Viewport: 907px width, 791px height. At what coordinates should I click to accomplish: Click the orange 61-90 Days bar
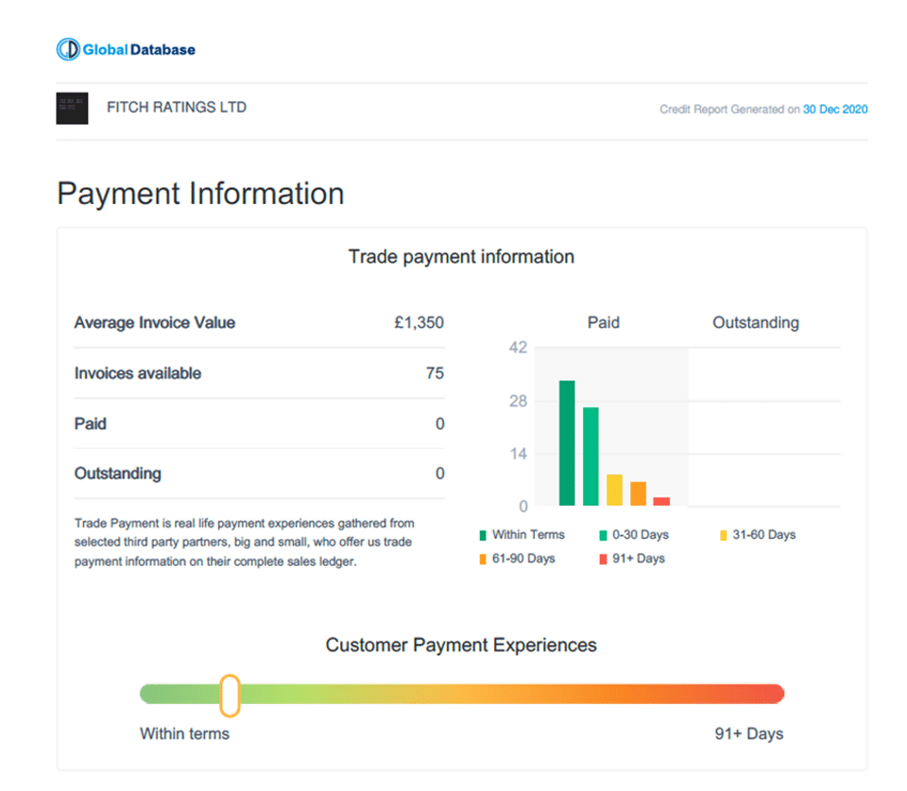[638, 493]
